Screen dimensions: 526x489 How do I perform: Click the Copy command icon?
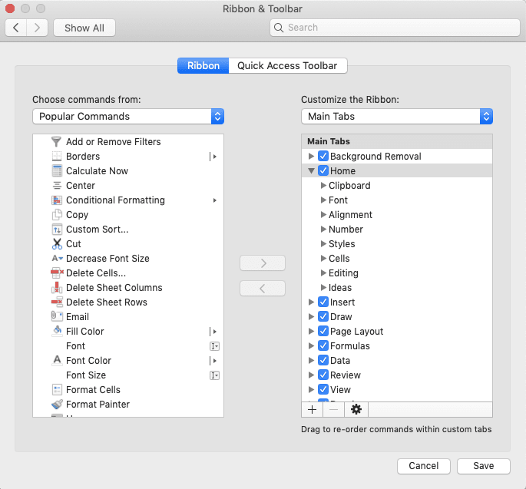57,215
